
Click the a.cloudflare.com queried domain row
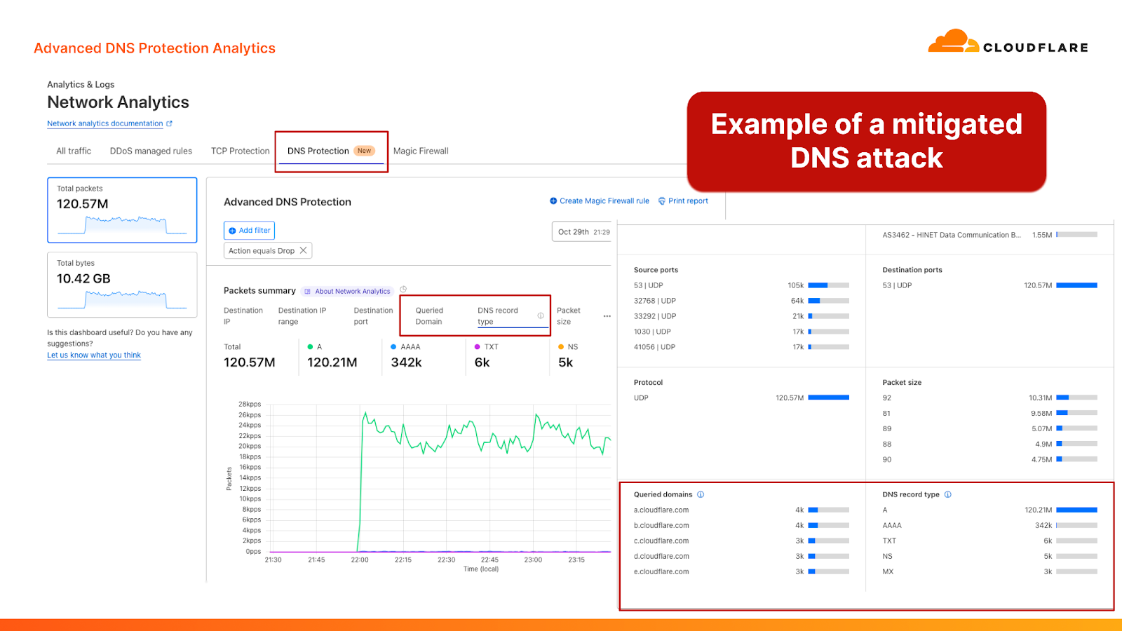pyautogui.click(x=741, y=510)
